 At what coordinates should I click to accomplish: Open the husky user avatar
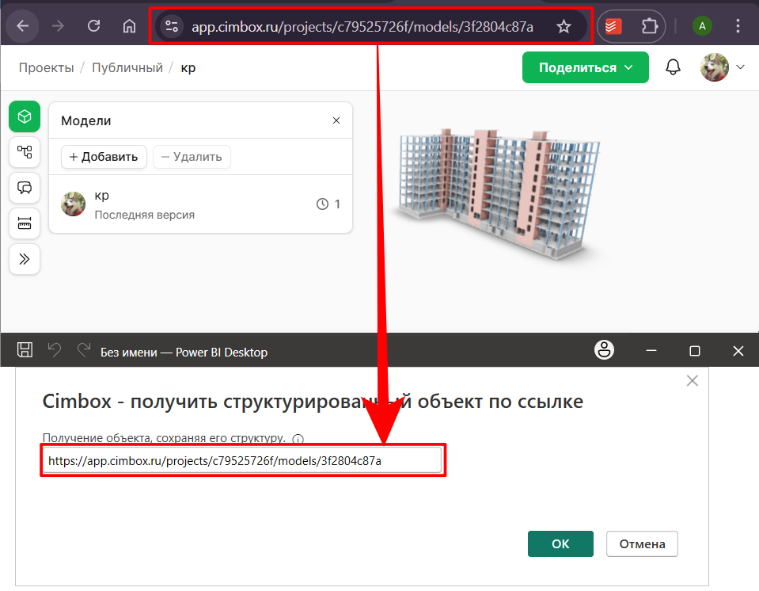point(714,67)
